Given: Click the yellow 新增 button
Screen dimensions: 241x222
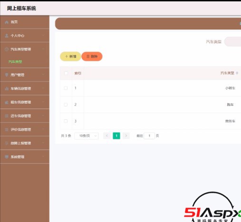Looking at the screenshot, I should [70, 57].
